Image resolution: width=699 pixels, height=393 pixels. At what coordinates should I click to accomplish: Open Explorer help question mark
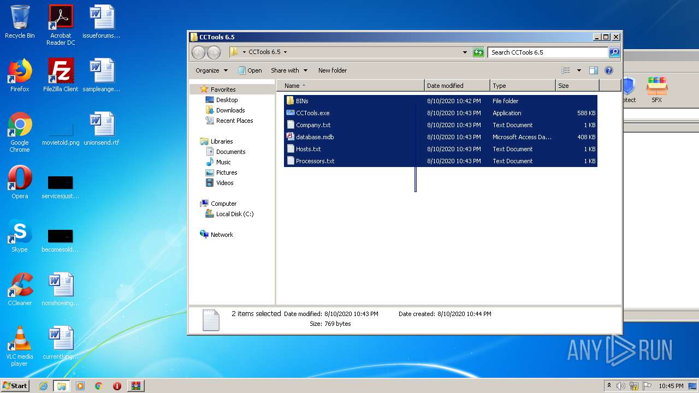click(609, 70)
